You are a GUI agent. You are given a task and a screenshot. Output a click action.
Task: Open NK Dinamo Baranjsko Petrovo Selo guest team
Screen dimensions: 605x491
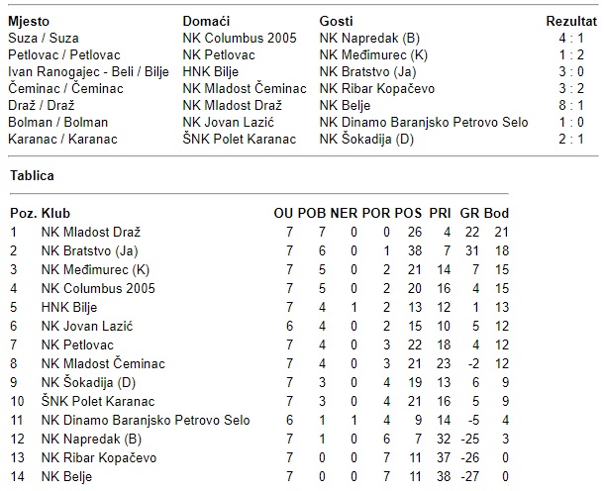tap(424, 122)
